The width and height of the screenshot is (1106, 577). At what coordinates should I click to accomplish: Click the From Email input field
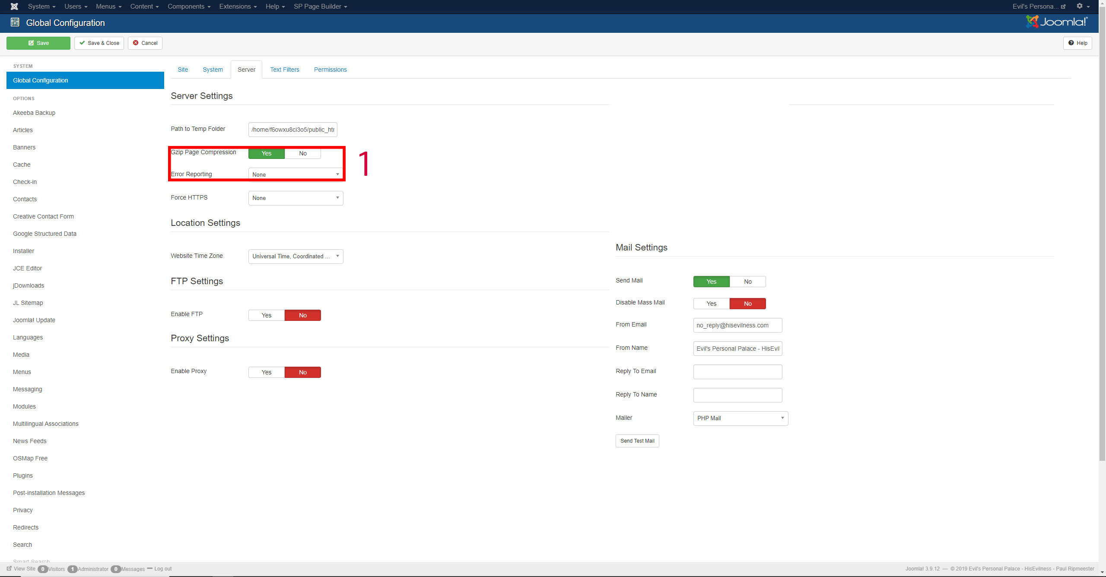tap(738, 325)
